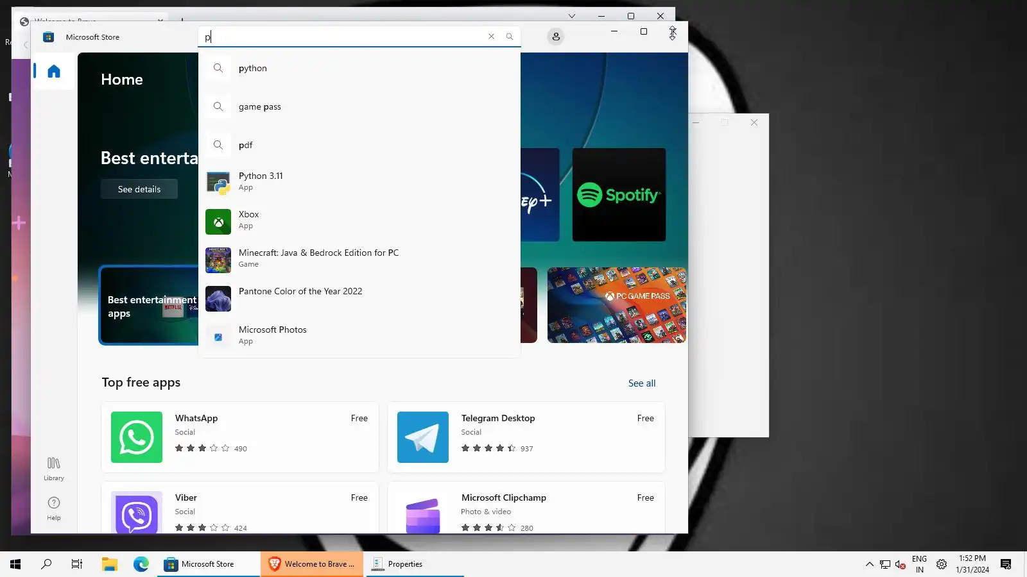Image resolution: width=1027 pixels, height=577 pixels.
Task: Show hidden system tray icons
Action: pos(870,564)
